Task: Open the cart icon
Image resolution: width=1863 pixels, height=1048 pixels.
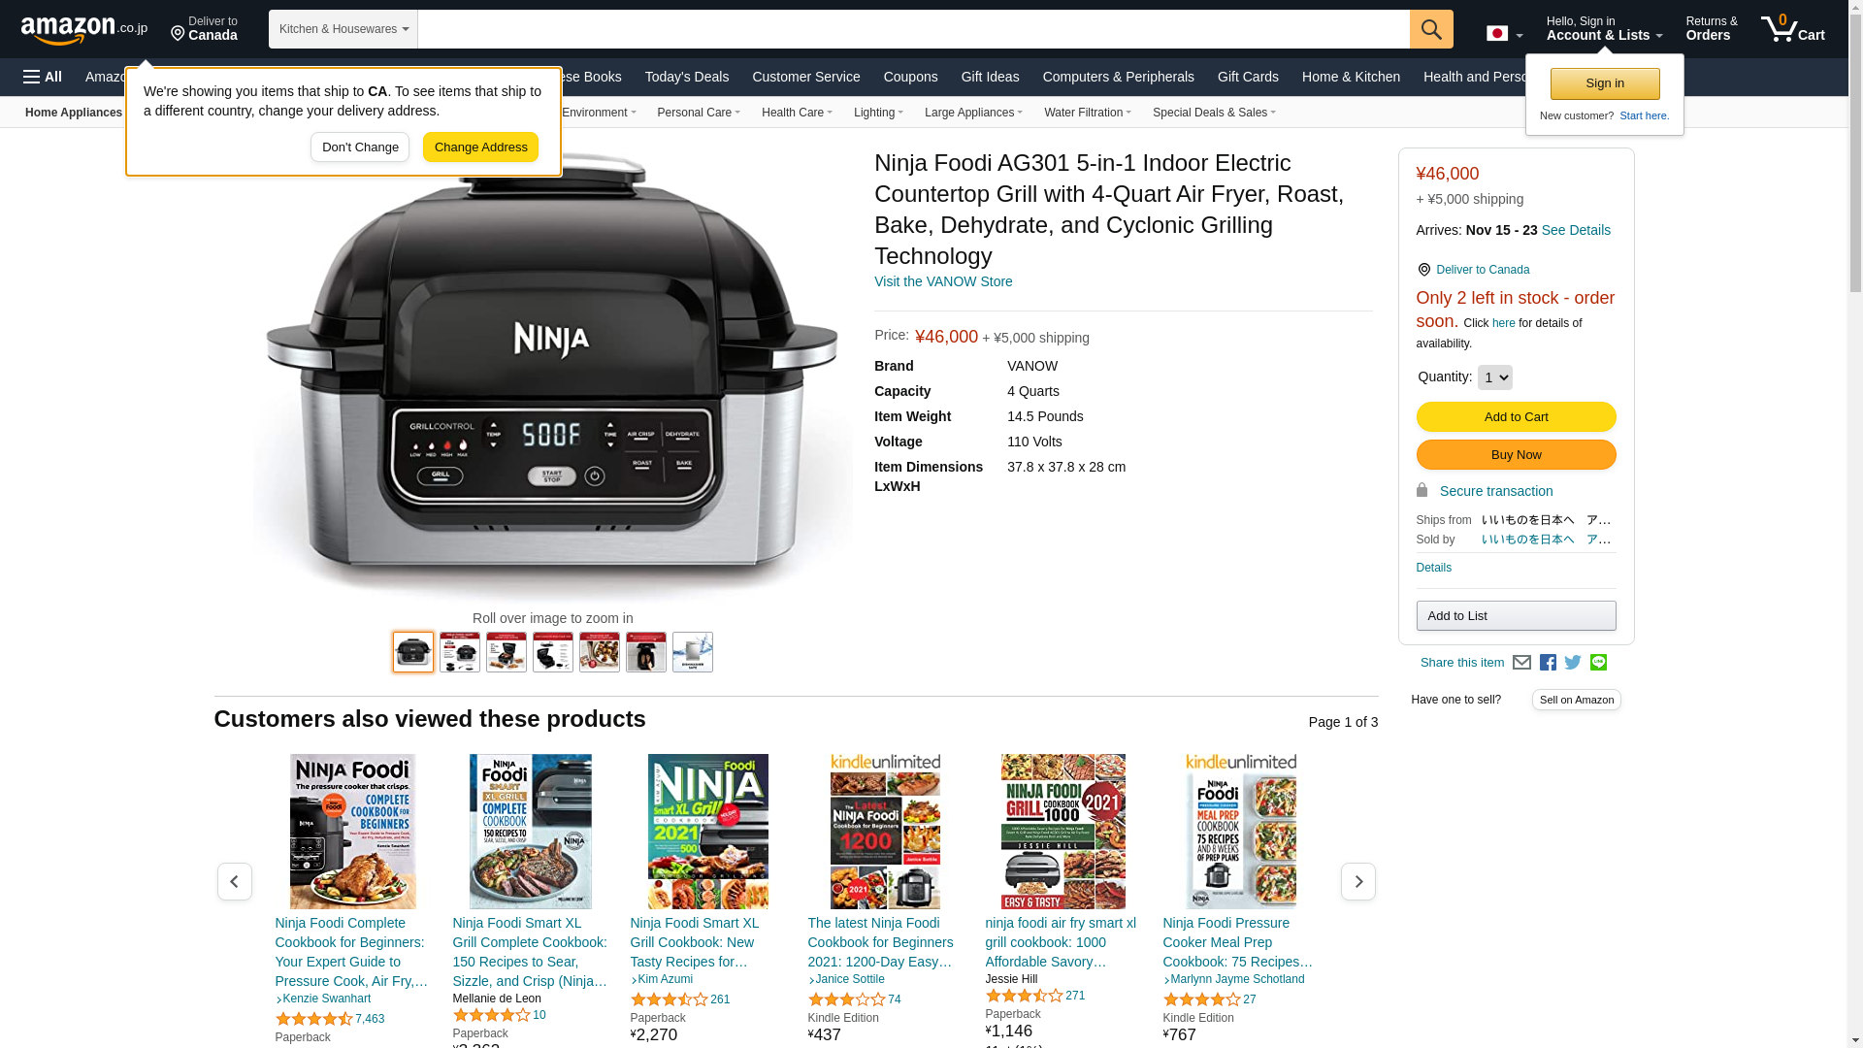Action: pos(1792,29)
